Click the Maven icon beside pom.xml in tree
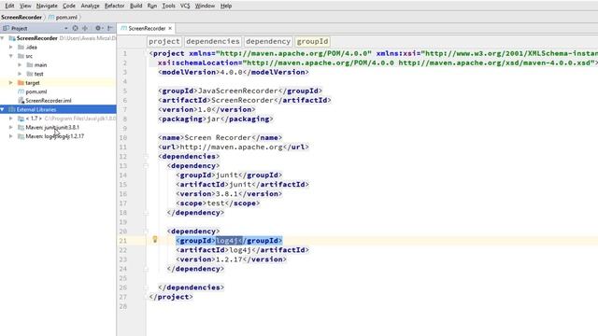598x336 pixels. tap(21, 91)
